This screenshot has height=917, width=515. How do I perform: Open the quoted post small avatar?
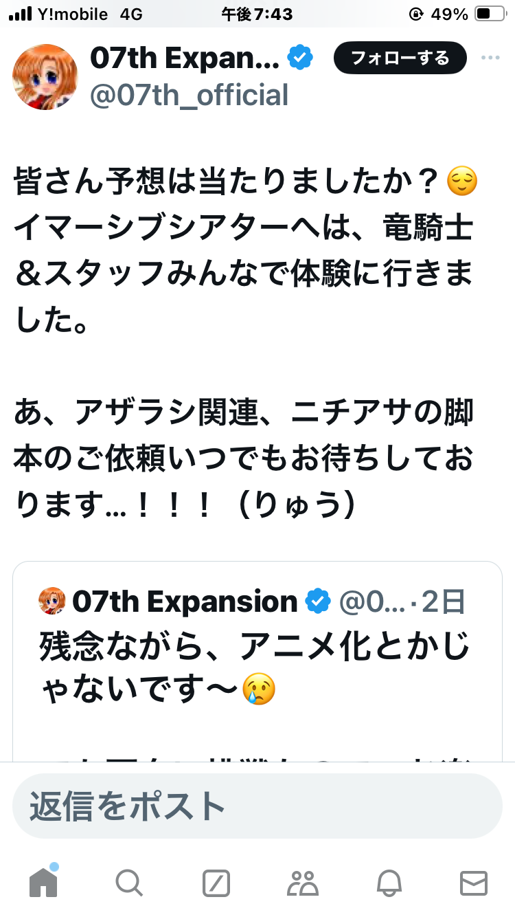[x=52, y=601]
